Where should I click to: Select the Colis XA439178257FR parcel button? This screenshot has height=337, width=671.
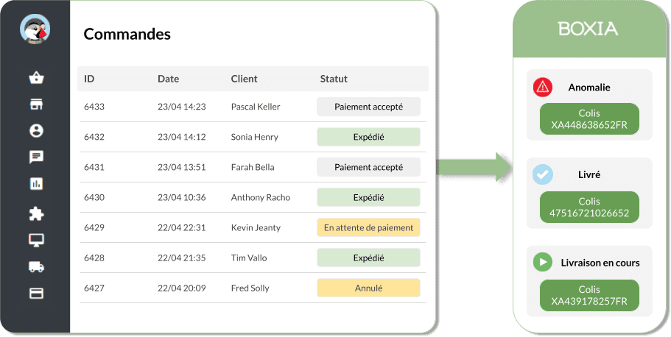coord(589,295)
